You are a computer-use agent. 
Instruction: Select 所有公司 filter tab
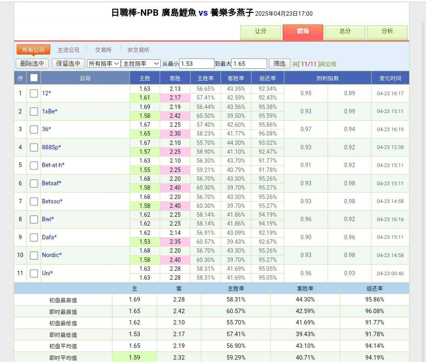point(33,50)
